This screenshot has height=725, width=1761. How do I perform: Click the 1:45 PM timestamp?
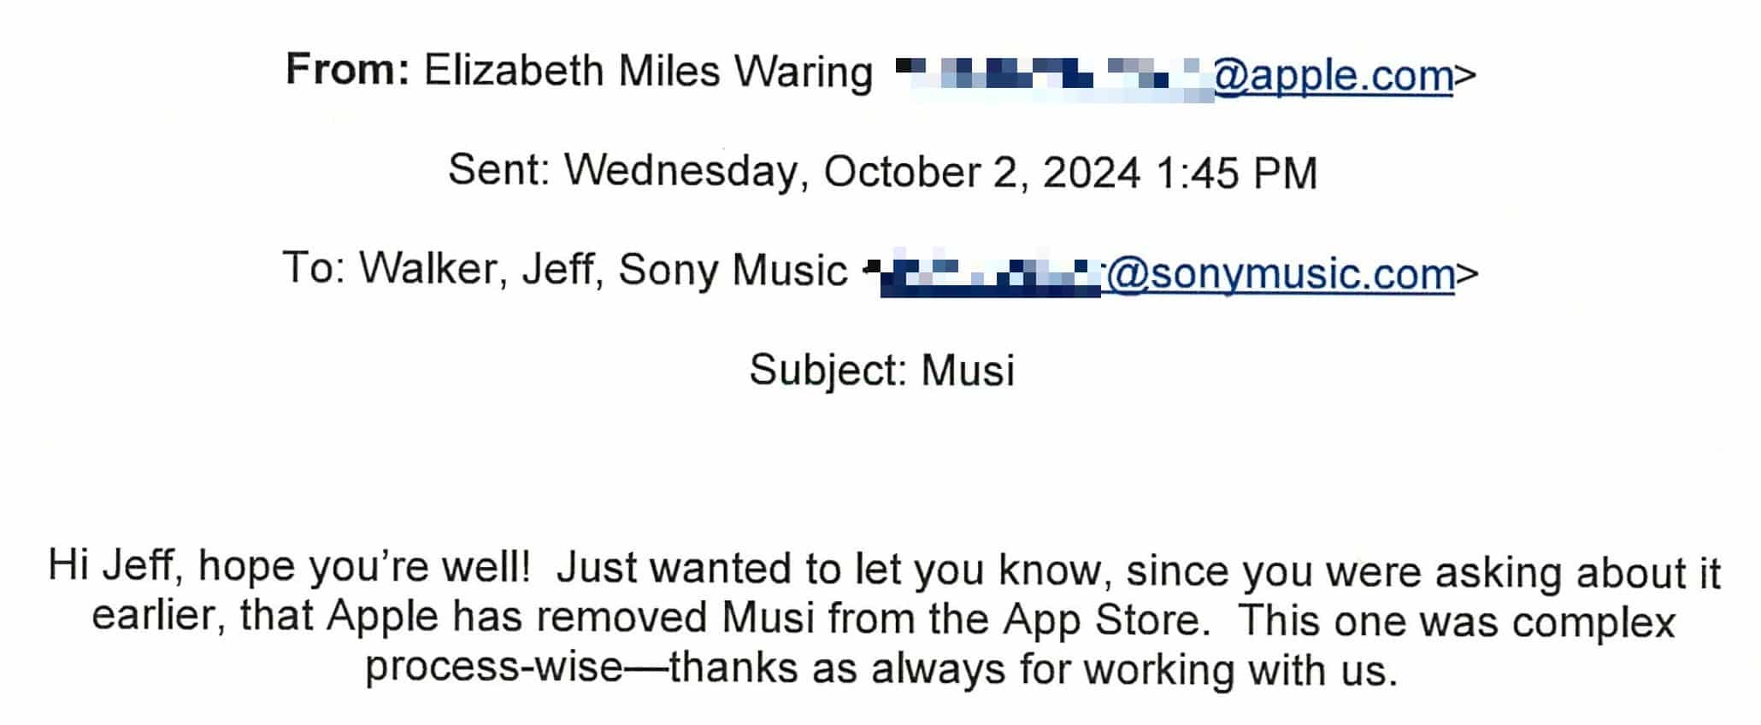[1236, 173]
